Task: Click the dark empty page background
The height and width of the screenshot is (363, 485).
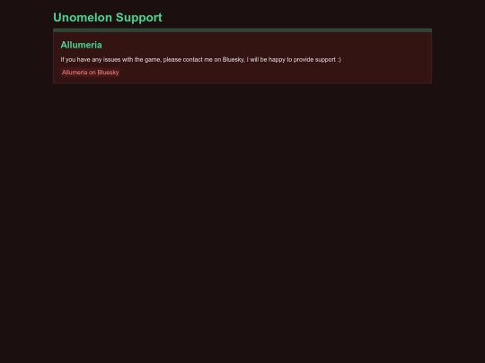Action: (242, 216)
